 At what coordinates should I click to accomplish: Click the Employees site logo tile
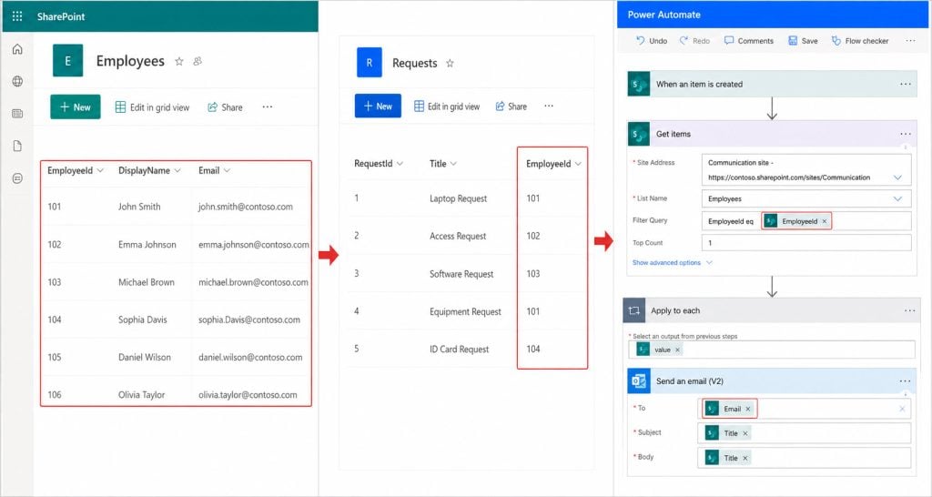[67, 61]
